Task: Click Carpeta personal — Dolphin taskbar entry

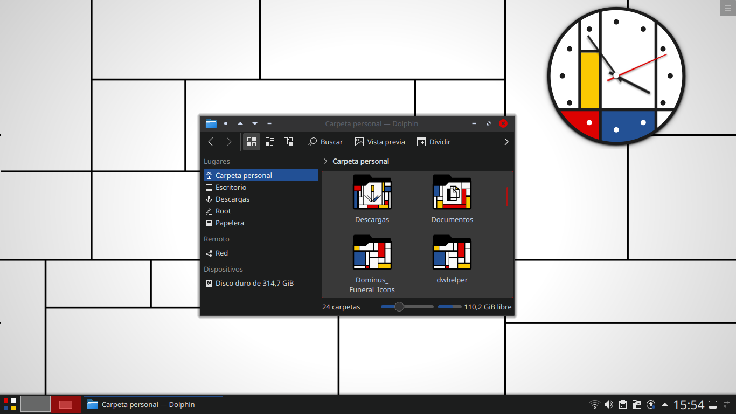Action: tap(153, 404)
